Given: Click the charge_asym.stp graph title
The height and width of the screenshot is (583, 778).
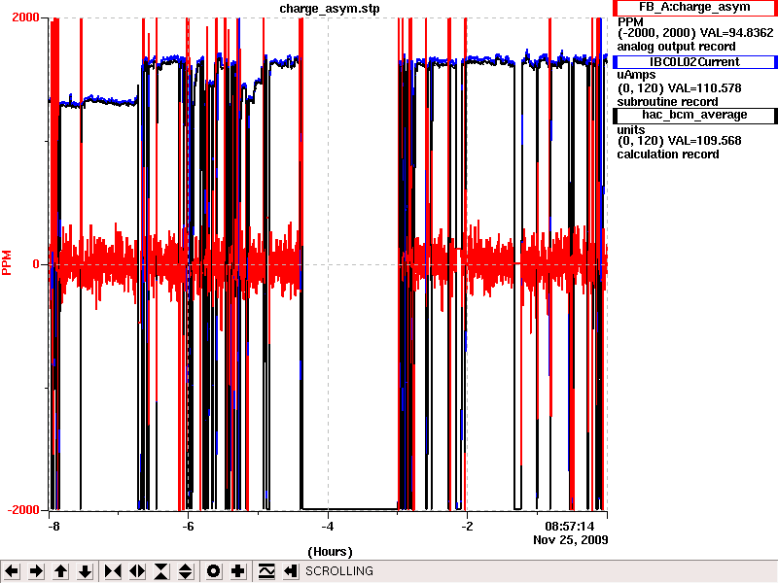Looking at the screenshot, I should (330, 9).
